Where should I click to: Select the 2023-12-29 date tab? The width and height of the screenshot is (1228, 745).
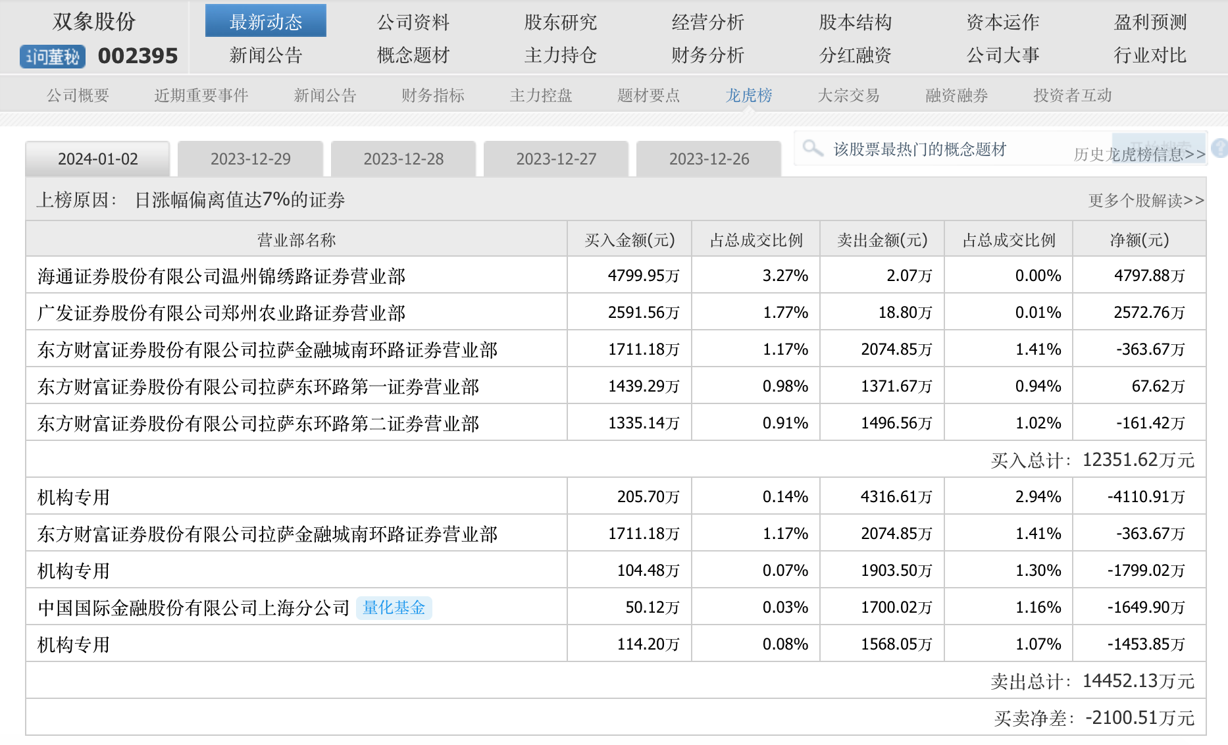click(x=250, y=159)
